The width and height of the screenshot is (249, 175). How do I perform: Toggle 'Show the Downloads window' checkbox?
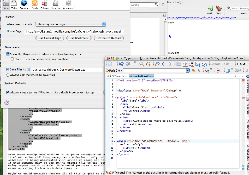[x=8, y=54]
